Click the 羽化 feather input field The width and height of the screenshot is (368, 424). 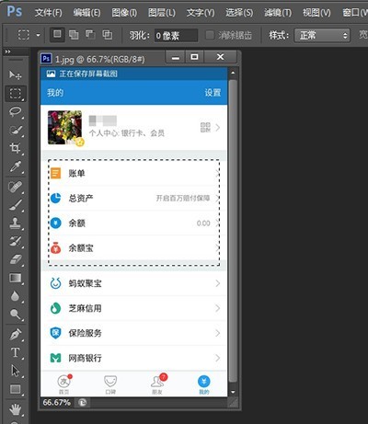pos(176,36)
